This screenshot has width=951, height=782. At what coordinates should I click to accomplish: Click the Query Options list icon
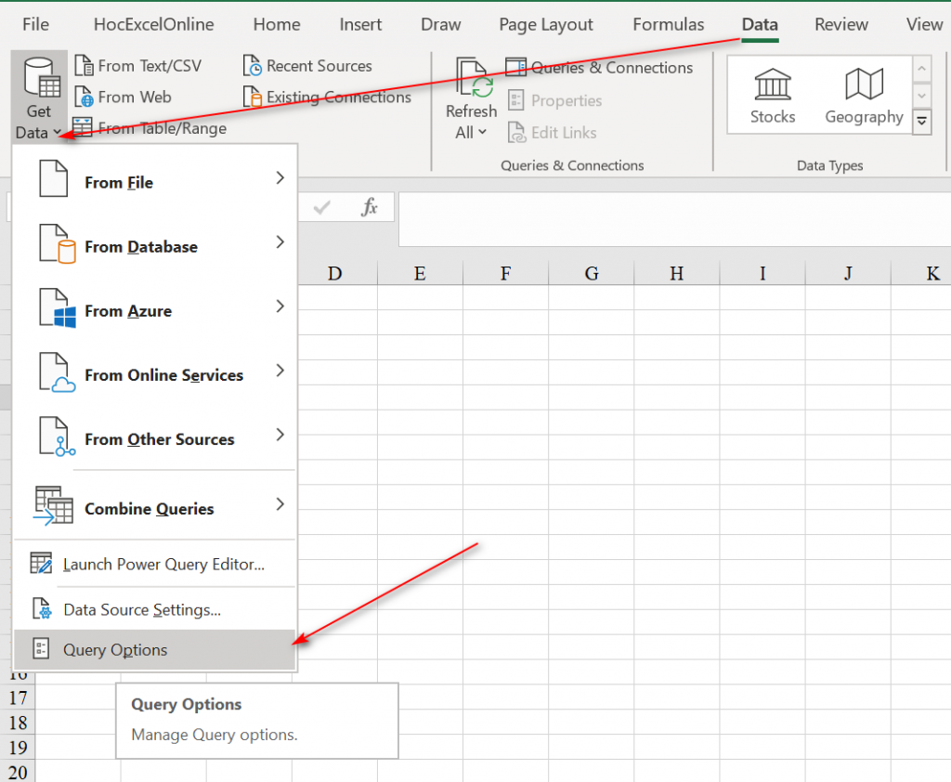click(x=41, y=648)
